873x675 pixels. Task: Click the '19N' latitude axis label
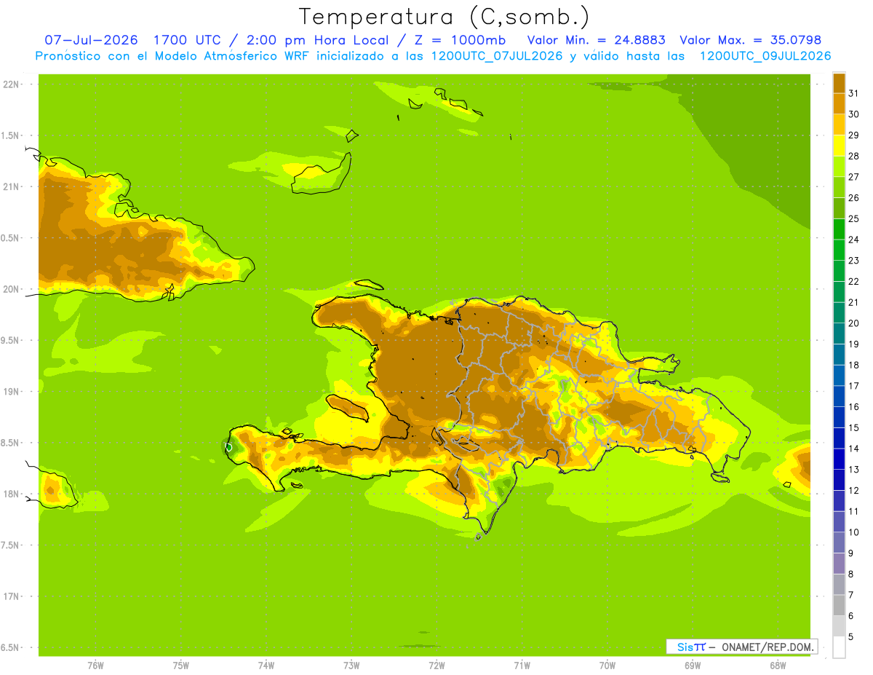(x=10, y=392)
